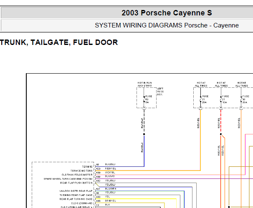Viewport: 253px width, 208px height.
Task: Click the 'LEFT FUSE BOX' label
Action: (160, 92)
